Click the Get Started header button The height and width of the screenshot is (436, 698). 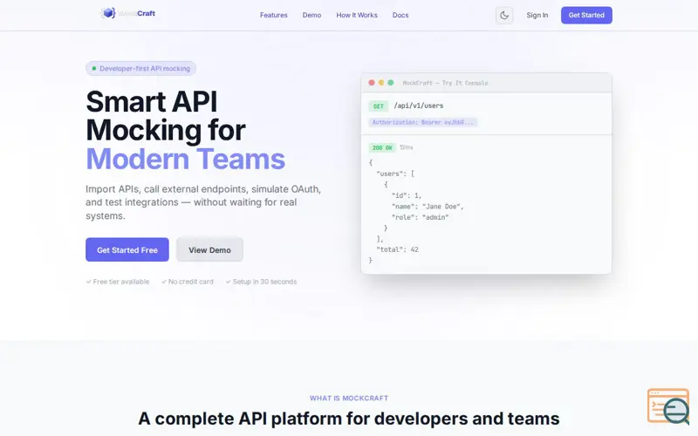586,15
